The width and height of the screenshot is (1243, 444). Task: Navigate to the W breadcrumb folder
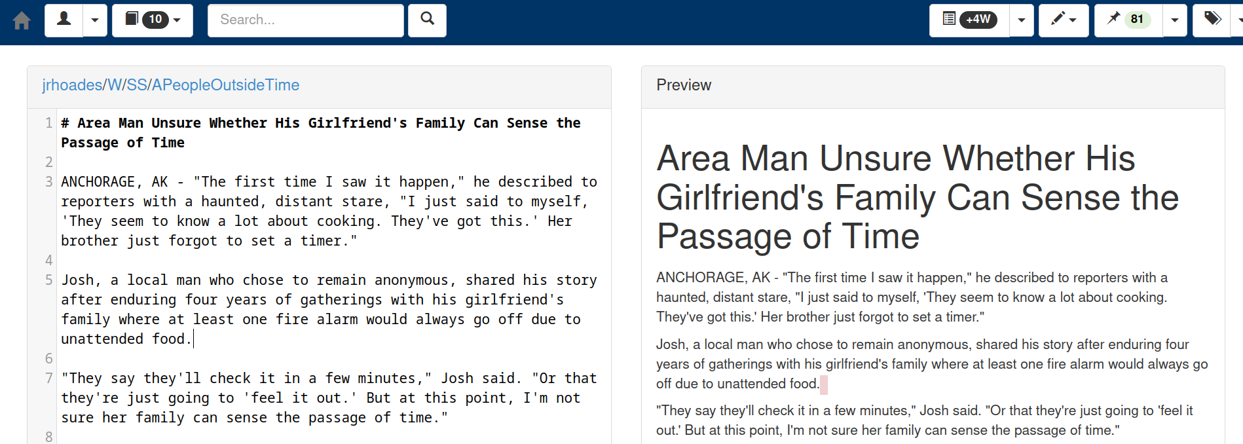click(115, 85)
